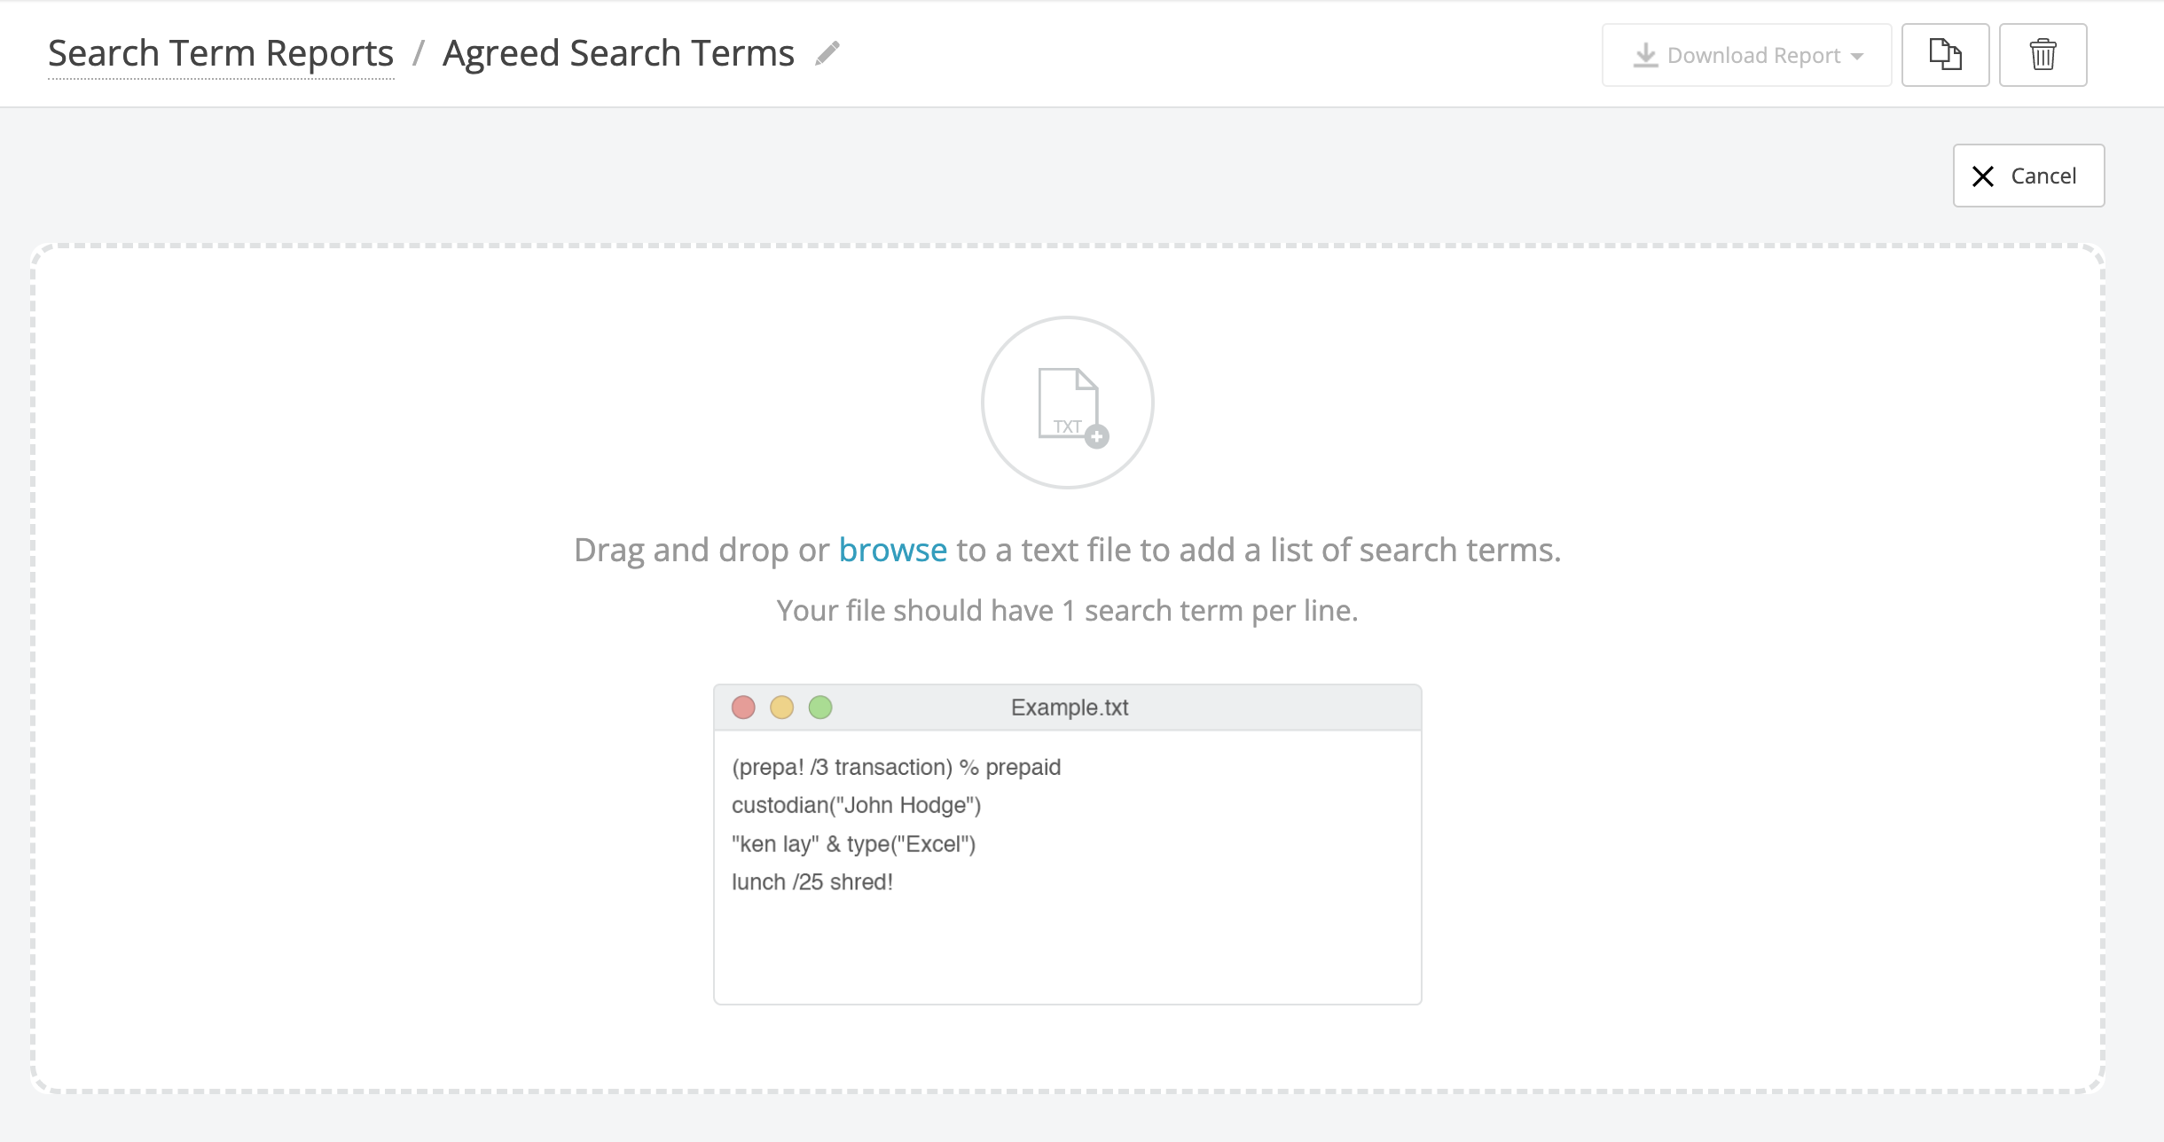
Task: Open the Search Term Reports breadcrumb link
Action: (x=221, y=53)
